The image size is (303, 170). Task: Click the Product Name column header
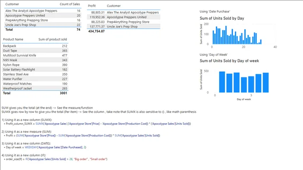(x=13, y=39)
